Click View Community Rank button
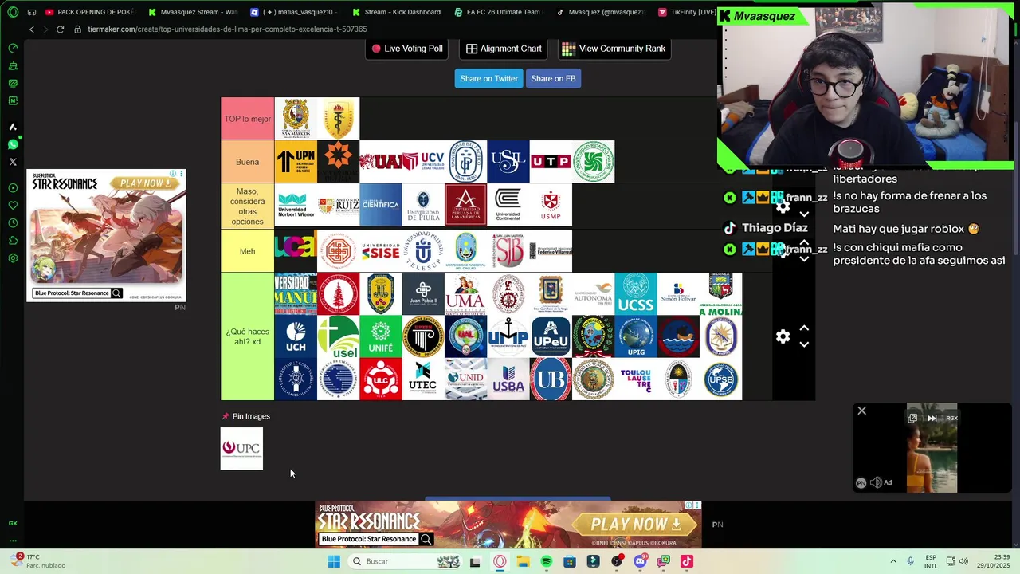 (614, 49)
